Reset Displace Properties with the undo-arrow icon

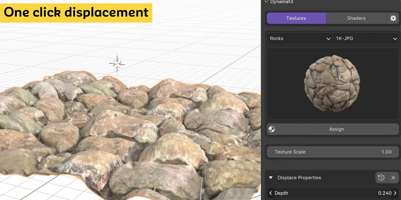click(x=381, y=178)
